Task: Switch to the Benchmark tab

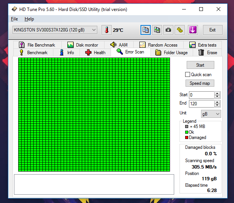Action: click(x=33, y=53)
